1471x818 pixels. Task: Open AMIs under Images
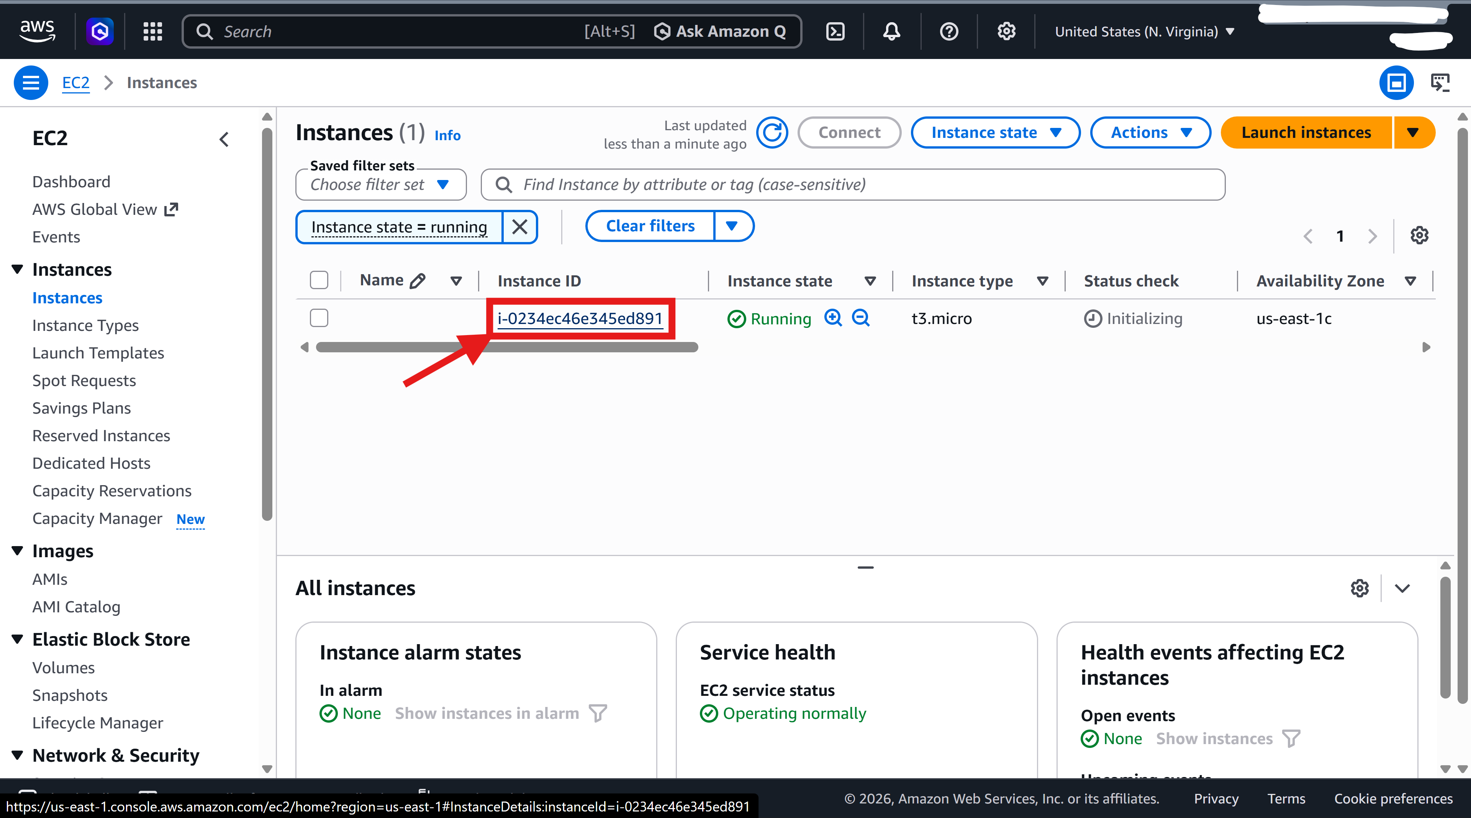coord(50,579)
